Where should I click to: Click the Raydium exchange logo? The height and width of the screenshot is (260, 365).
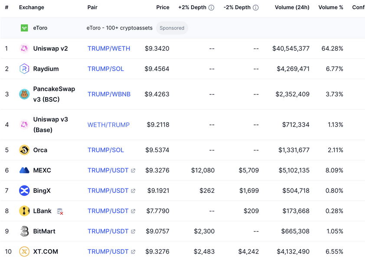(24, 69)
